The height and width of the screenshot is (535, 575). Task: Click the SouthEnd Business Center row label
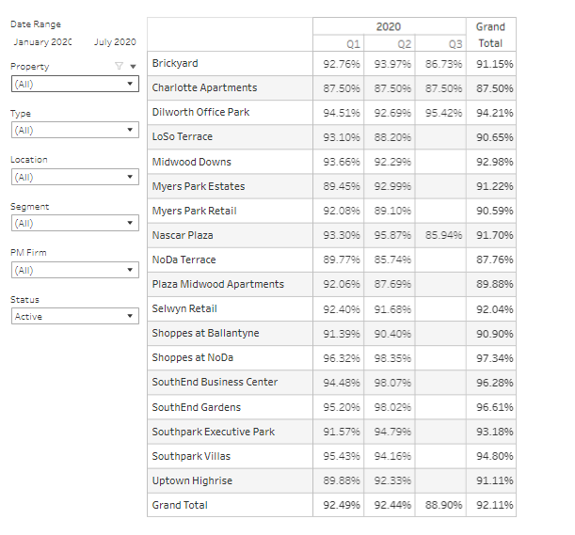click(215, 382)
